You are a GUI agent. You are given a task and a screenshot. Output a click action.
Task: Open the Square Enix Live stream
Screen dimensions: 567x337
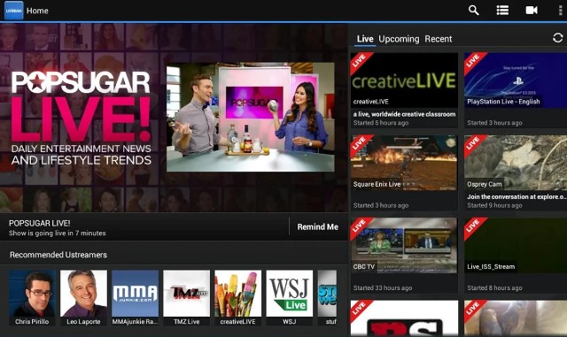point(404,163)
